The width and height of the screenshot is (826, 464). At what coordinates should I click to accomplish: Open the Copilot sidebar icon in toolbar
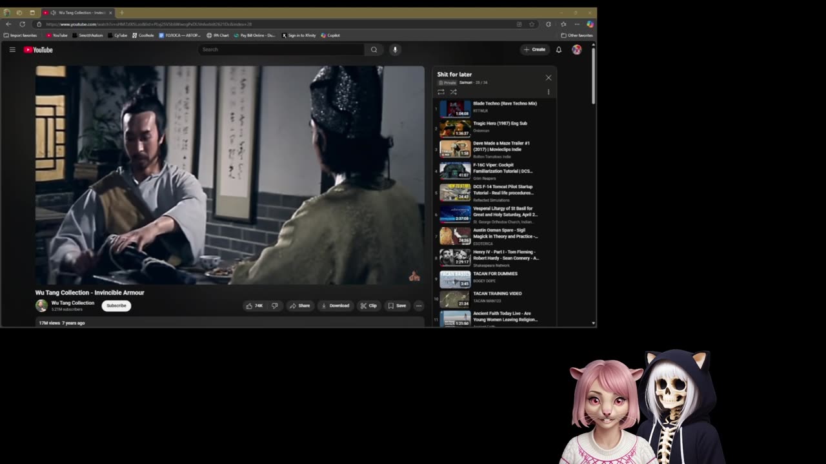[590, 24]
